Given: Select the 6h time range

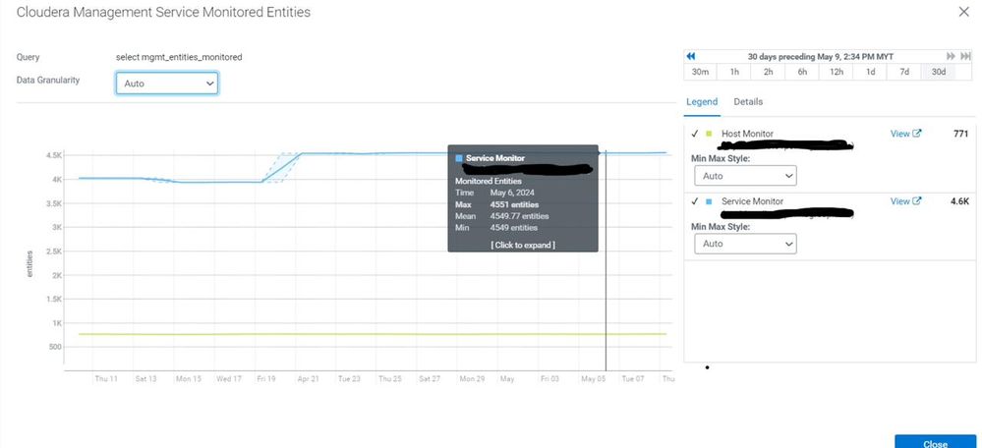Looking at the screenshot, I should [x=802, y=72].
